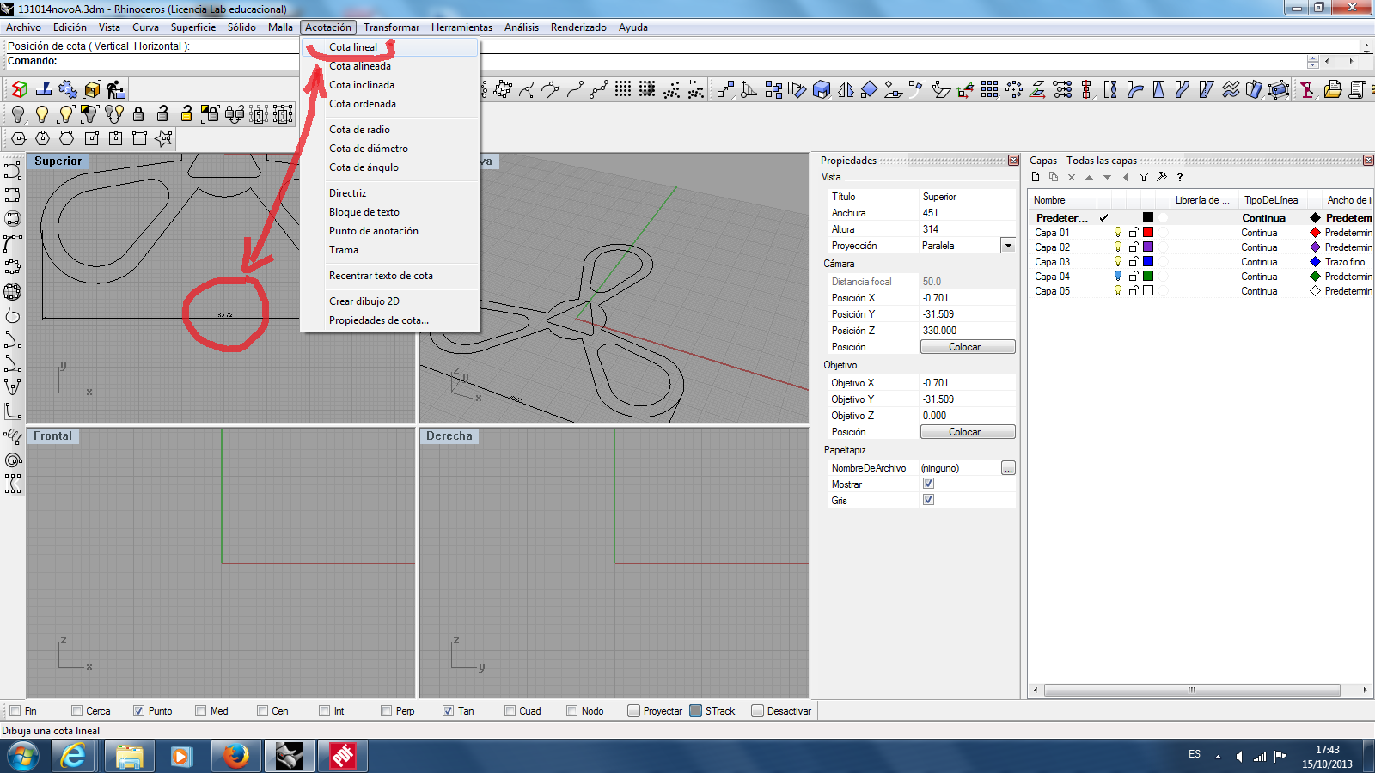Click the new layer icon in Capas panel
Image resolution: width=1375 pixels, height=773 pixels.
click(1036, 177)
